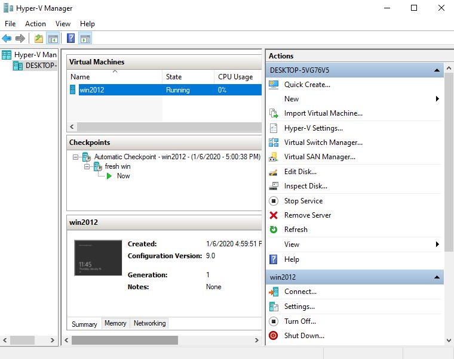
Task: Click Turn Off... action text
Action: pos(300,321)
